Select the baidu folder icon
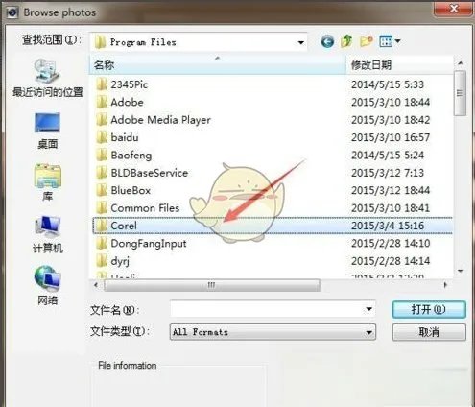Image resolution: width=475 pixels, height=407 pixels. 102,137
